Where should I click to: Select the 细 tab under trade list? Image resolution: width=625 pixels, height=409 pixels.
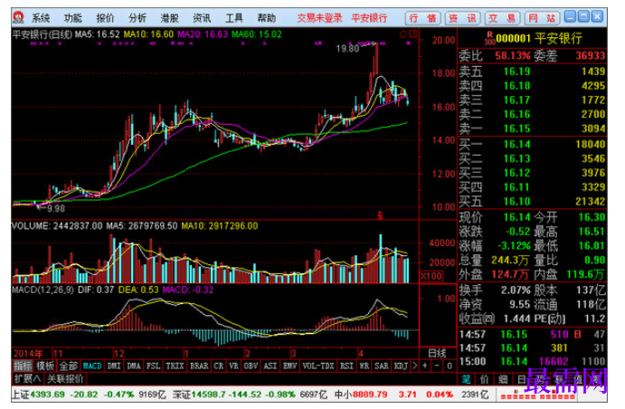coord(503,379)
